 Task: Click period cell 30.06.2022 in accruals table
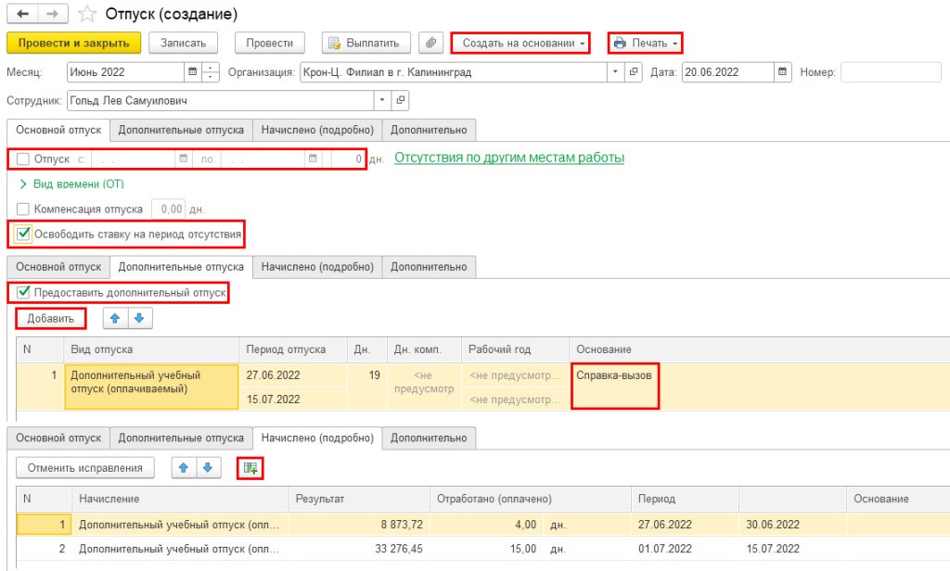[792, 525]
